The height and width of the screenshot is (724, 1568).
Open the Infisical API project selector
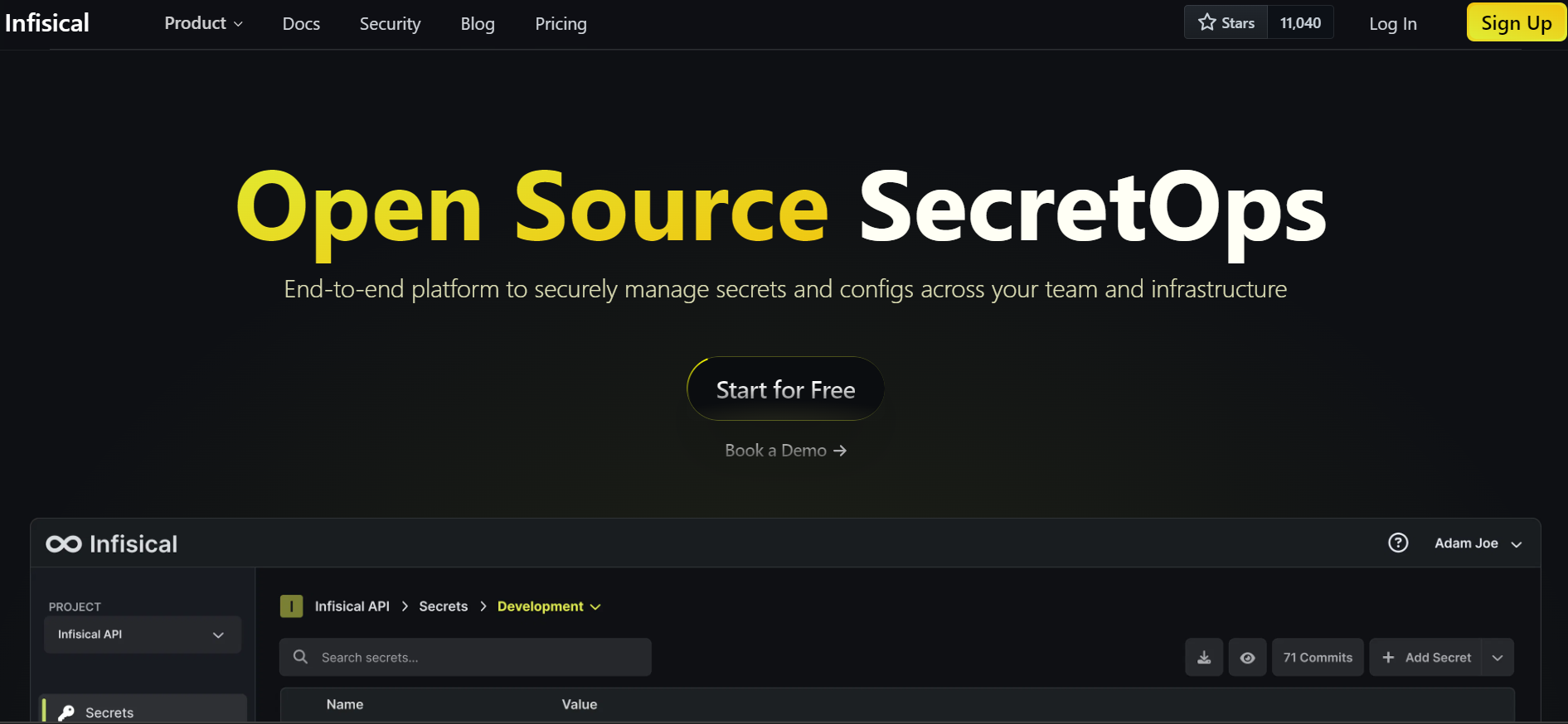143,635
